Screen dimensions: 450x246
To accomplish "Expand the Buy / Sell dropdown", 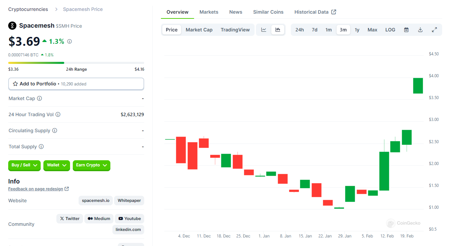I will 24,165.
